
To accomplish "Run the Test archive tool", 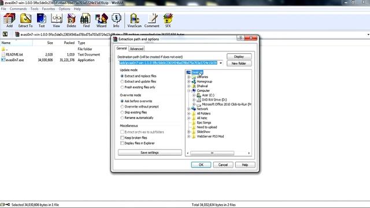I will pos(42,20).
